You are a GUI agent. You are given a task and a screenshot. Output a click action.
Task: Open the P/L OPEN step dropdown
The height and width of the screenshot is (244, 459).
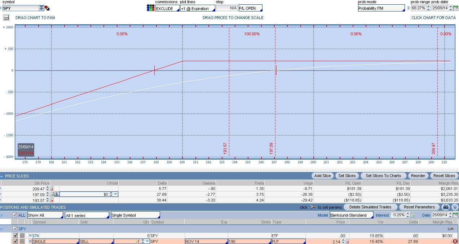250,8
